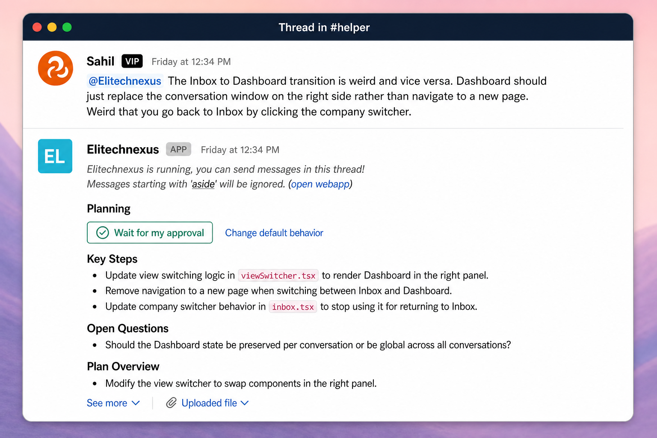The image size is (657, 438).
Task: Click the underlined 'aside' link
Action: [x=203, y=184]
